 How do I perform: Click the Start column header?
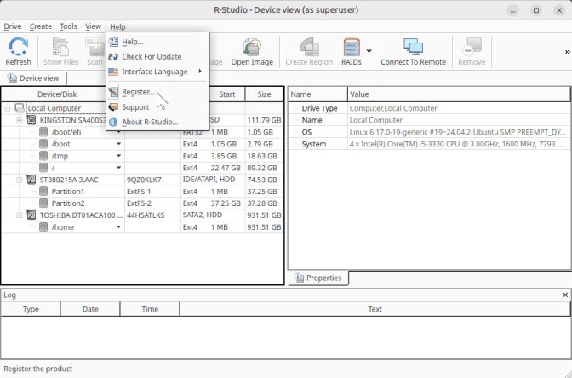(227, 94)
